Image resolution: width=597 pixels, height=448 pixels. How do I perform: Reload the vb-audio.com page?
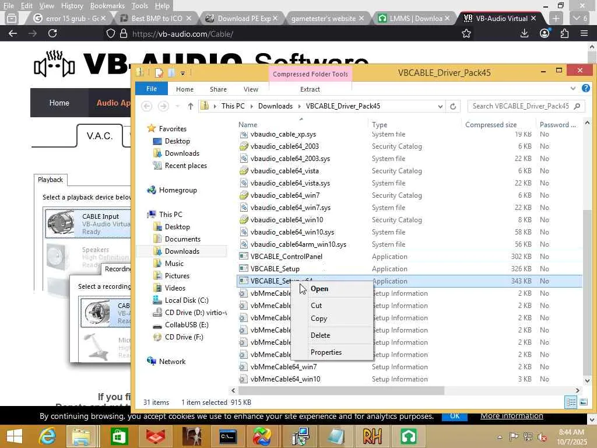52,33
